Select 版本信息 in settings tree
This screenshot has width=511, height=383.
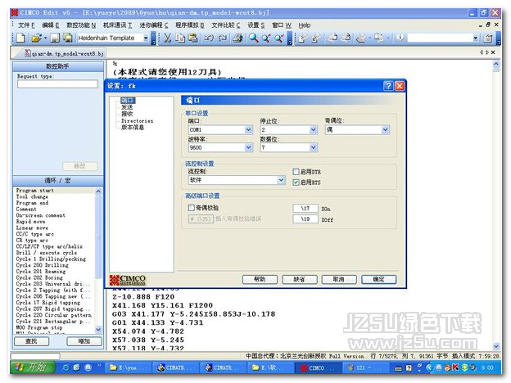pos(133,127)
